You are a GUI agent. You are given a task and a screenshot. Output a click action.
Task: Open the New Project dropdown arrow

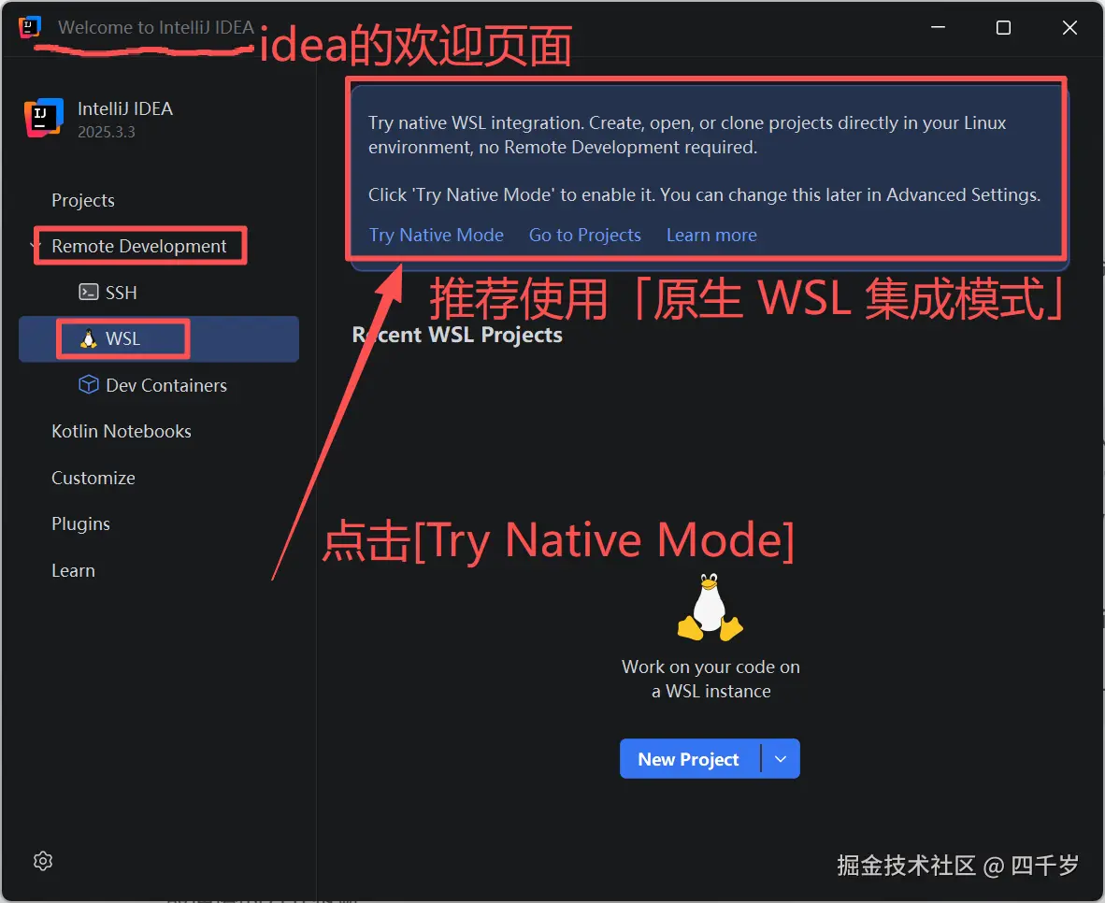781,758
